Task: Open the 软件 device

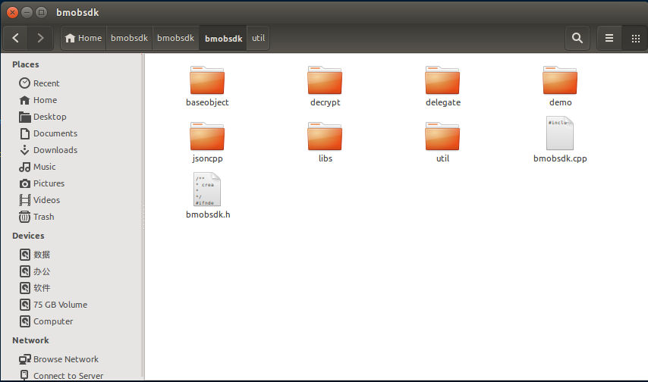Action: click(35, 288)
